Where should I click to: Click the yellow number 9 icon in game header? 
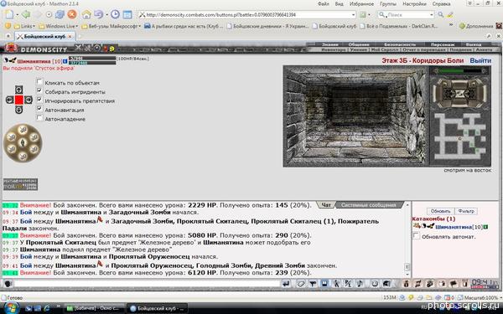coord(111,49)
